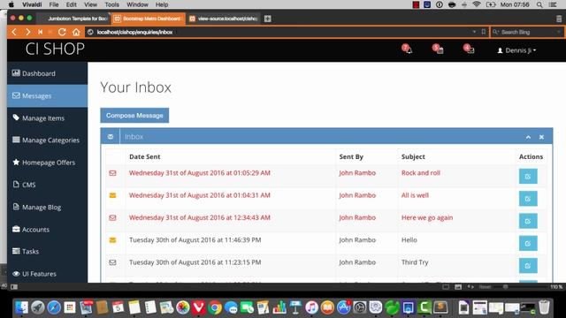Click unread envelope icon for Rock and roll
This screenshot has width=566, height=318.
pos(112,173)
